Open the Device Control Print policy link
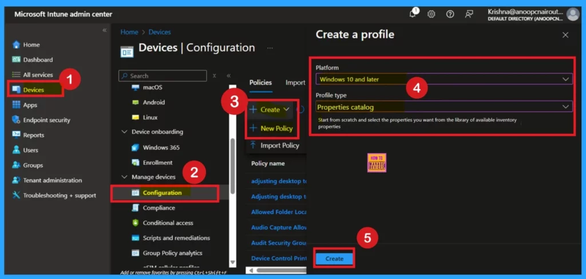This screenshot has height=279, width=586. point(279,258)
